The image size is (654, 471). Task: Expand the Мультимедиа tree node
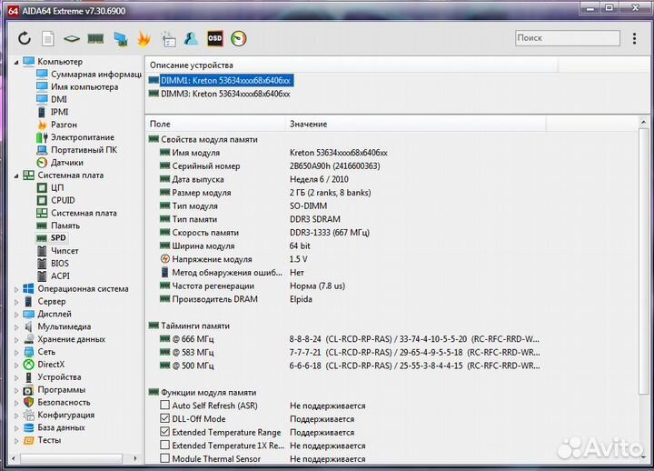click(x=16, y=326)
